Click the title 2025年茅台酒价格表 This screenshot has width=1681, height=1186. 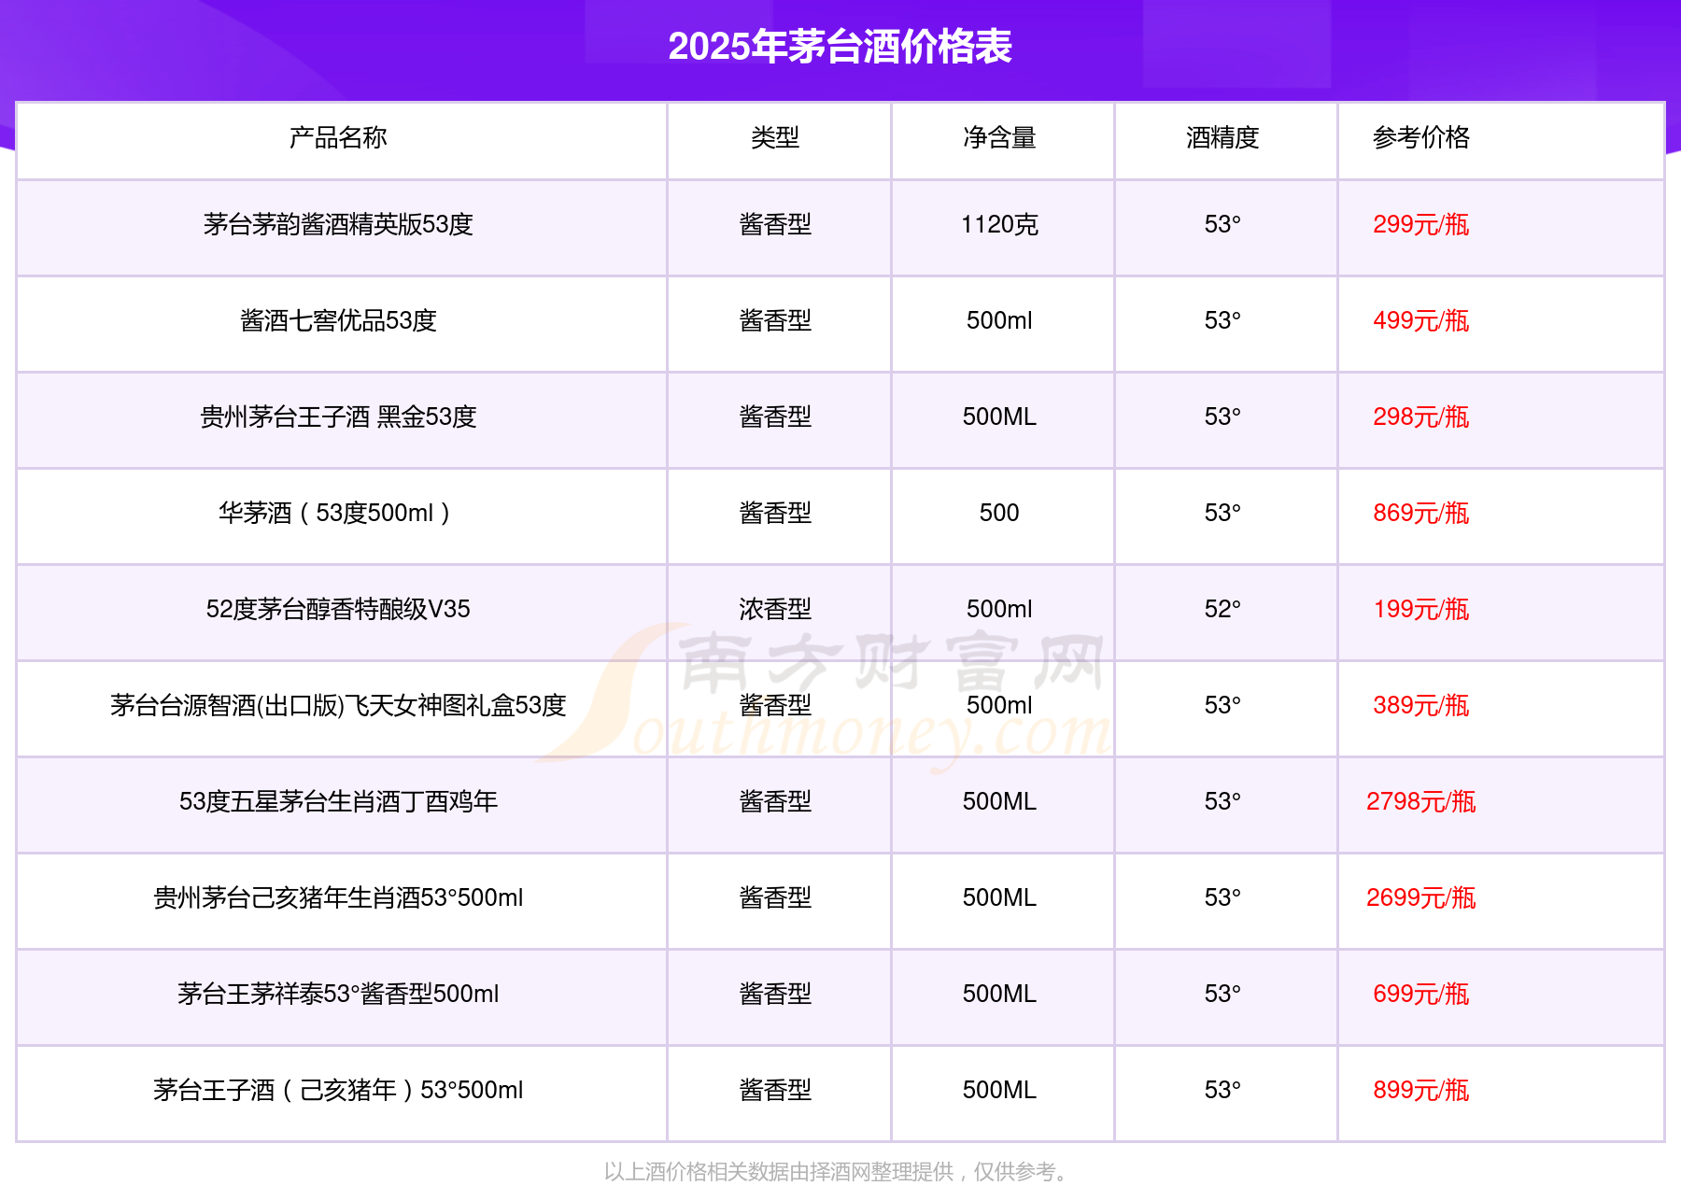coord(840,47)
